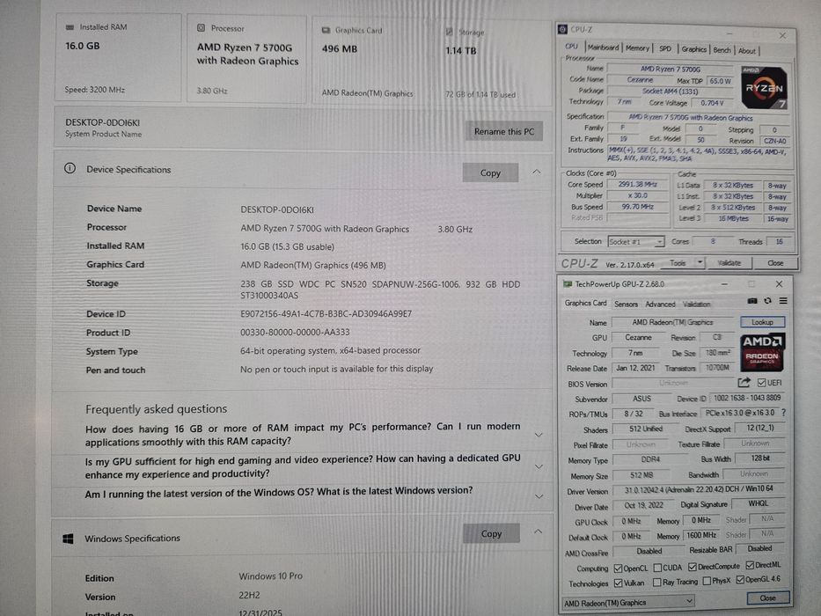Click the Memory Size 512 MB field
The image size is (821, 616).
[x=641, y=475]
